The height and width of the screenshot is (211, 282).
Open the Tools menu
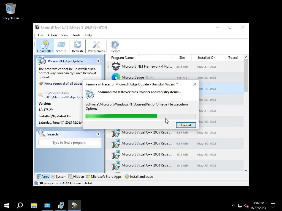click(77, 35)
